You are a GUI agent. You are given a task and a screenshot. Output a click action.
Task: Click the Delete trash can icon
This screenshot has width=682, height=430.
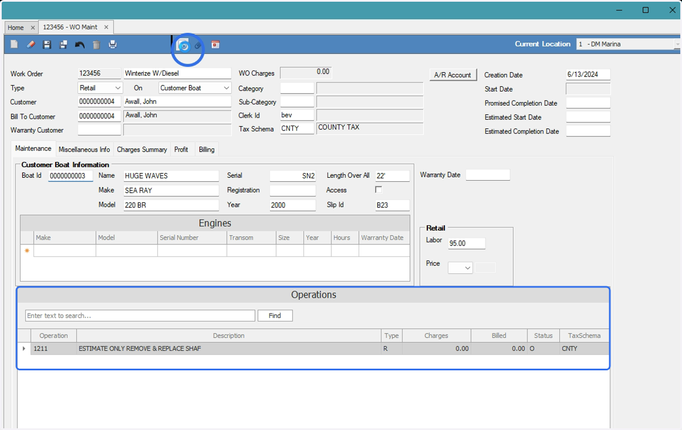coord(96,44)
